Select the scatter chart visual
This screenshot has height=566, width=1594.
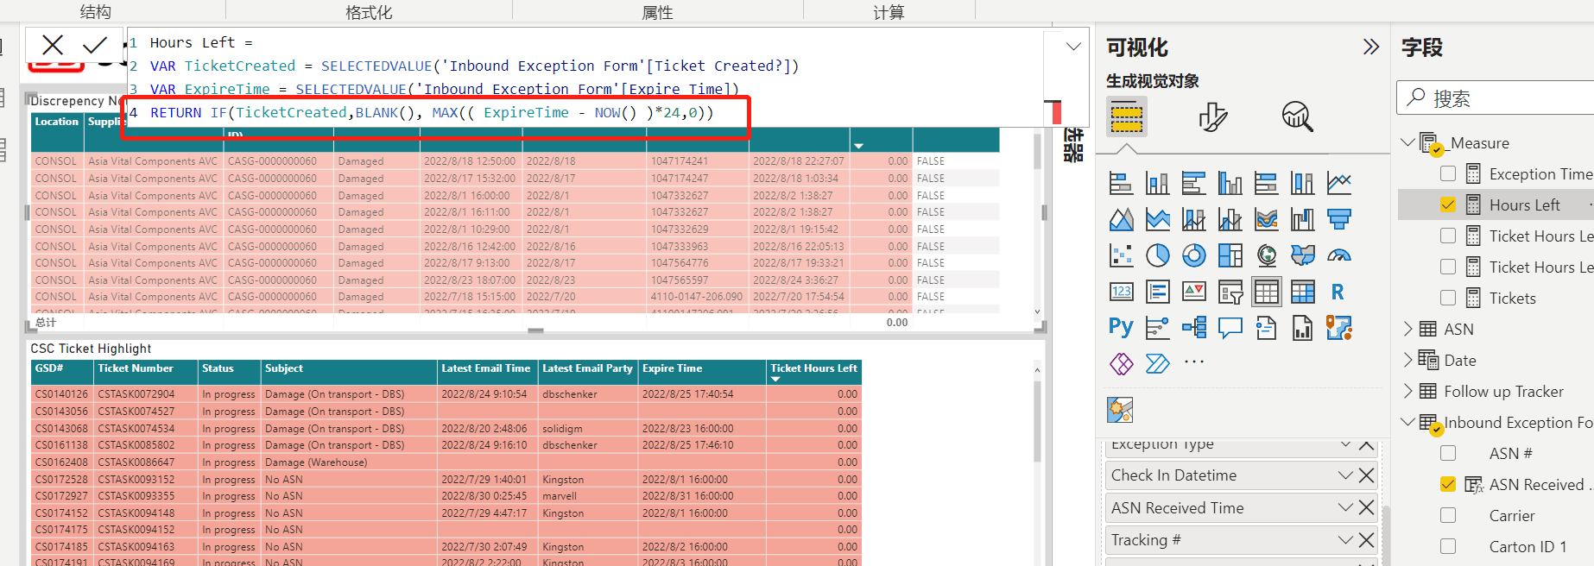coord(1121,255)
